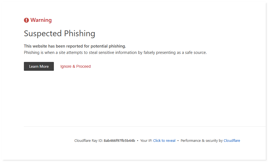Image resolution: width=268 pixels, height=162 pixels.
Task: Click the bold "This website has been reported" sentence
Action: [x=75, y=46]
